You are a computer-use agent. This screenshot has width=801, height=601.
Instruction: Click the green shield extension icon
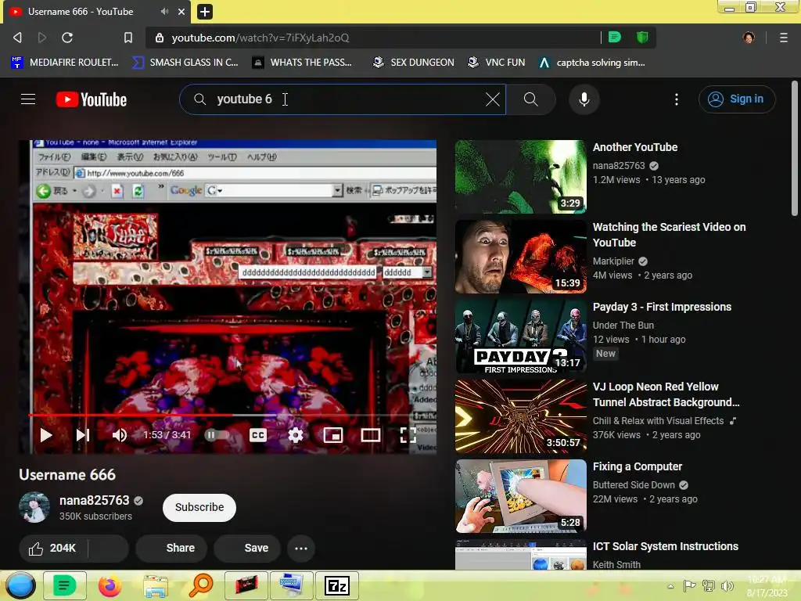coord(642,38)
